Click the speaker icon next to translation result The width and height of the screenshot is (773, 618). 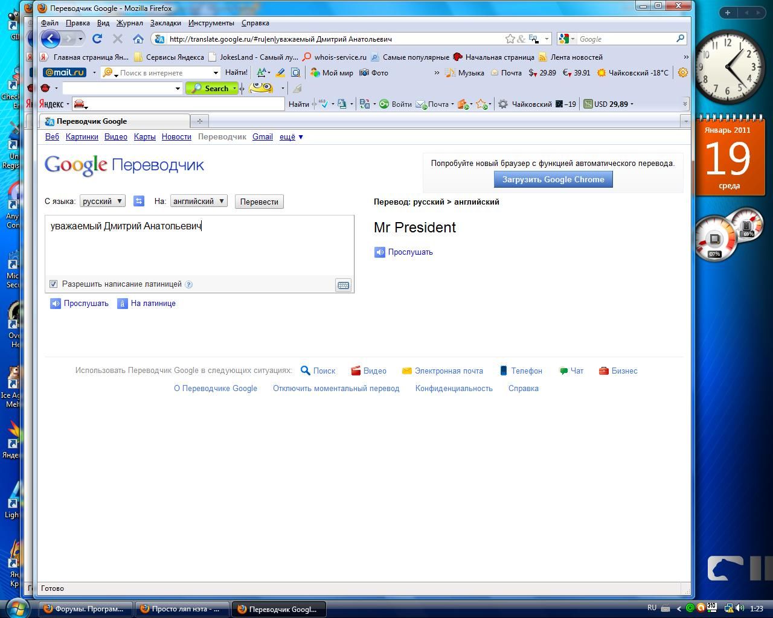coord(380,252)
